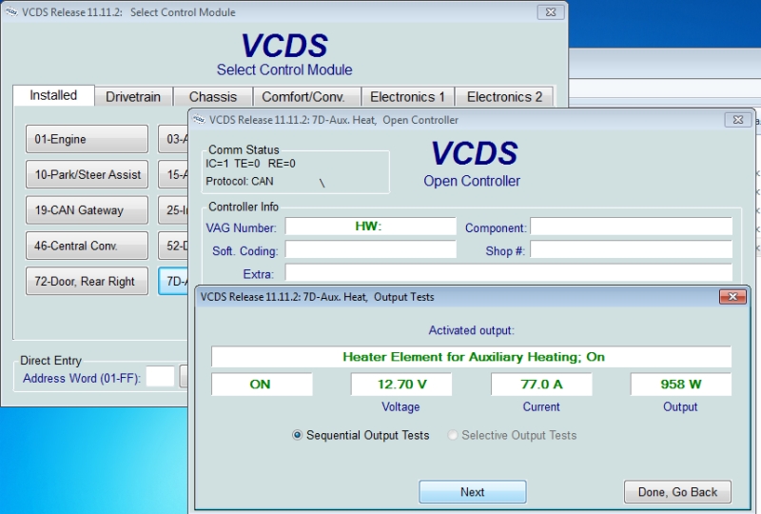Click the 958 W output reading
Viewport: 761px width, 514px height.
pos(681,385)
